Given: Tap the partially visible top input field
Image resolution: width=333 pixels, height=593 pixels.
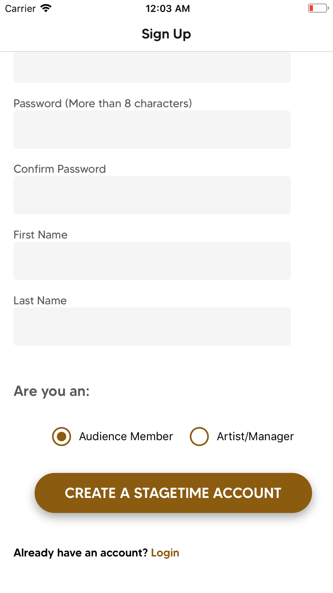Looking at the screenshot, I should [152, 67].
